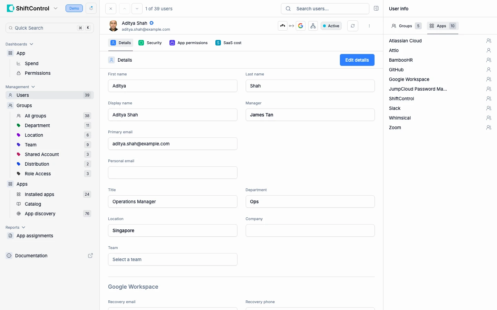The image size is (497, 310).
Task: Select Apps tab in User info
Action: tap(443, 26)
